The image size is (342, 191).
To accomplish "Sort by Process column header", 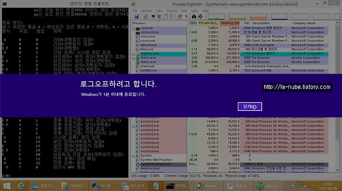I will click(x=159, y=23).
